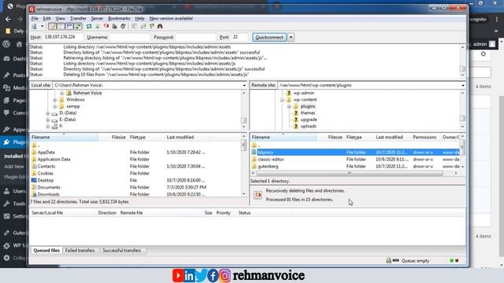Select the bbpress folder row
Viewport: 504px width, 283px height.
[355, 153]
